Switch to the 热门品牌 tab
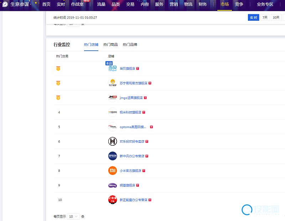Image resolution: width=285 pixels, height=221 pixels. click(x=130, y=45)
